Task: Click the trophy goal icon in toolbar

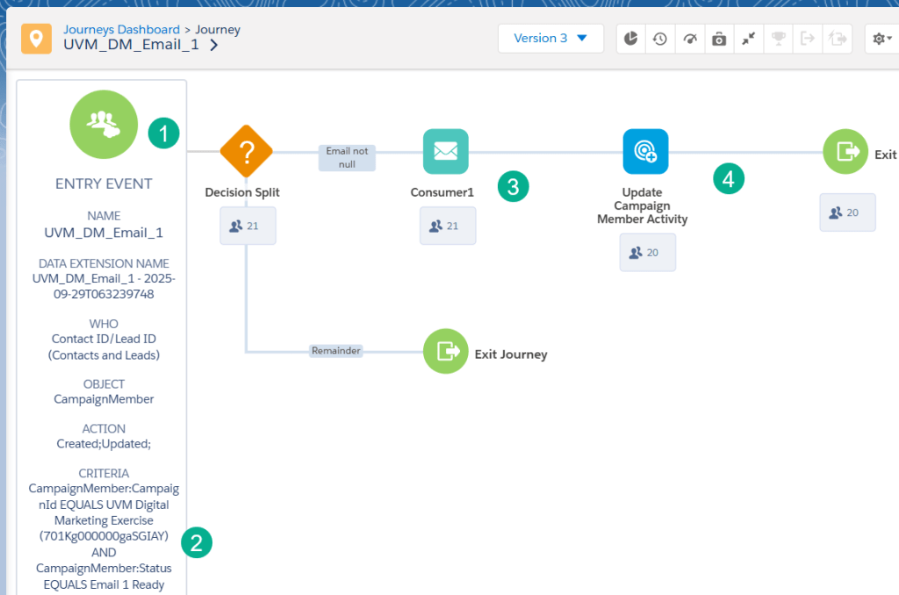Action: pyautogui.click(x=778, y=39)
